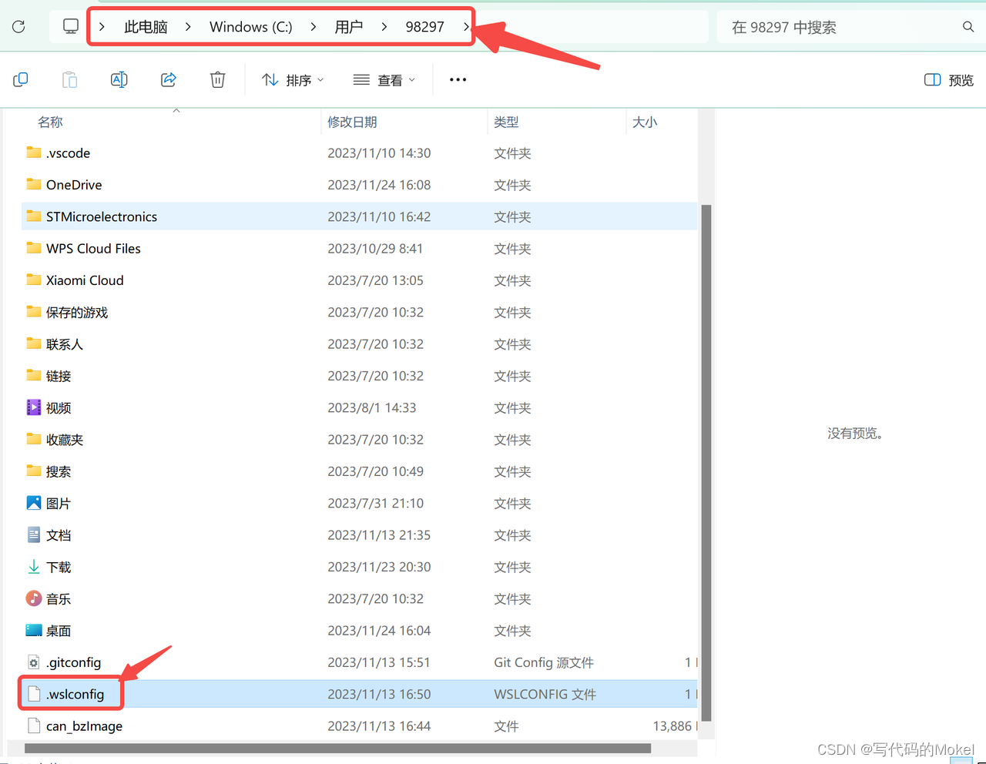This screenshot has width=986, height=764.
Task: Toggle ascending sort on the 名称 column
Action: (x=50, y=121)
